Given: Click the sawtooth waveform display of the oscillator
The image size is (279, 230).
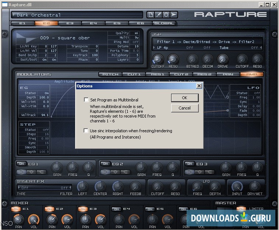Looking at the screenshot, I should 28,37.
